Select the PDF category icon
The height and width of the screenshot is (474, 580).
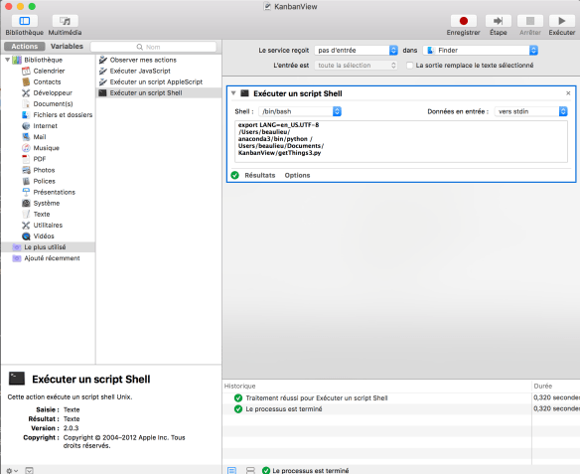(x=26, y=159)
